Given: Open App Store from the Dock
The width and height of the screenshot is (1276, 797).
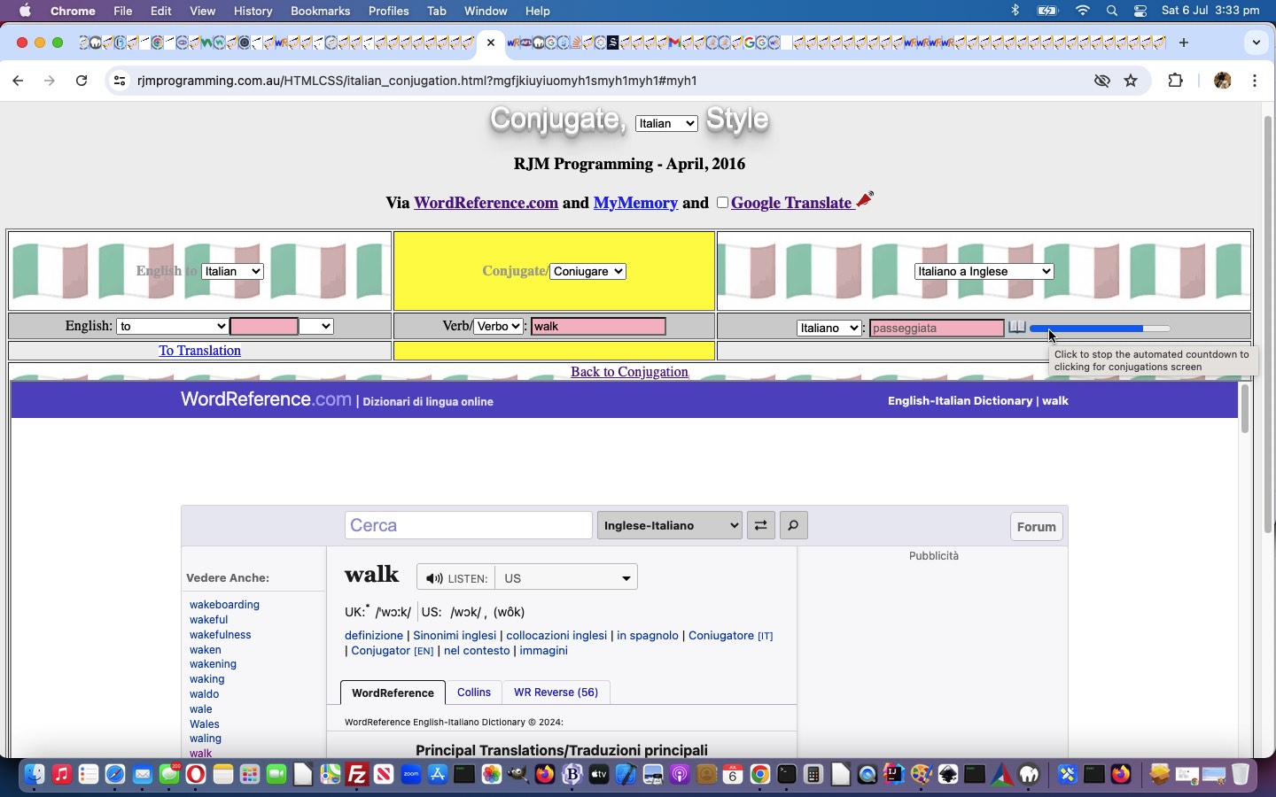Looking at the screenshot, I should click(438, 775).
